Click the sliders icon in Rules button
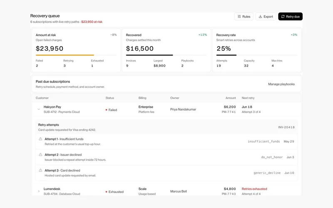This screenshot has width=333, height=208. pos(239,17)
